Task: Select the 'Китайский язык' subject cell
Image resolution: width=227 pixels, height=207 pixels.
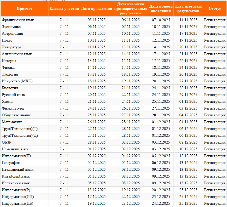Action: (x=16, y=176)
